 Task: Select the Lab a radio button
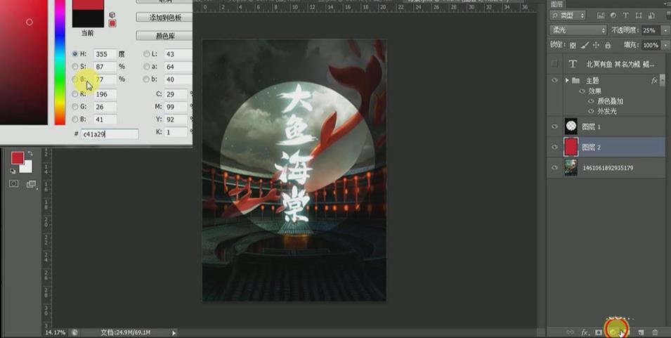[147, 67]
